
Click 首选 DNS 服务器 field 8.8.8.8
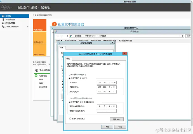point(107,106)
